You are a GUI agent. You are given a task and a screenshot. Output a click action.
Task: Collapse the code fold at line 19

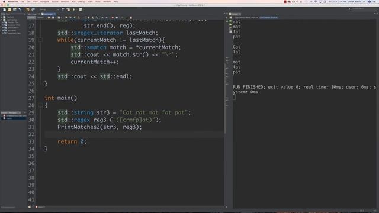point(40,40)
